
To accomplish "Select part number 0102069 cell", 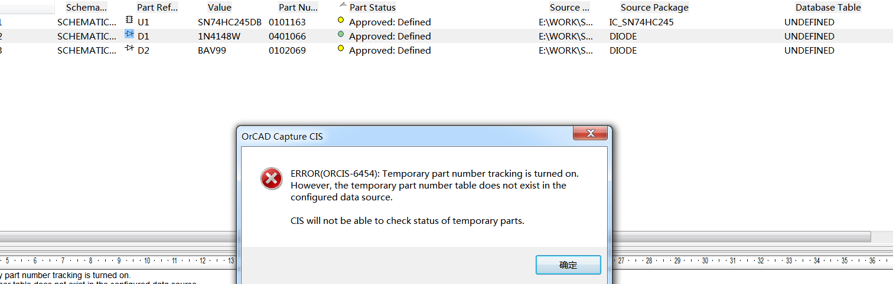I will pyautogui.click(x=286, y=51).
